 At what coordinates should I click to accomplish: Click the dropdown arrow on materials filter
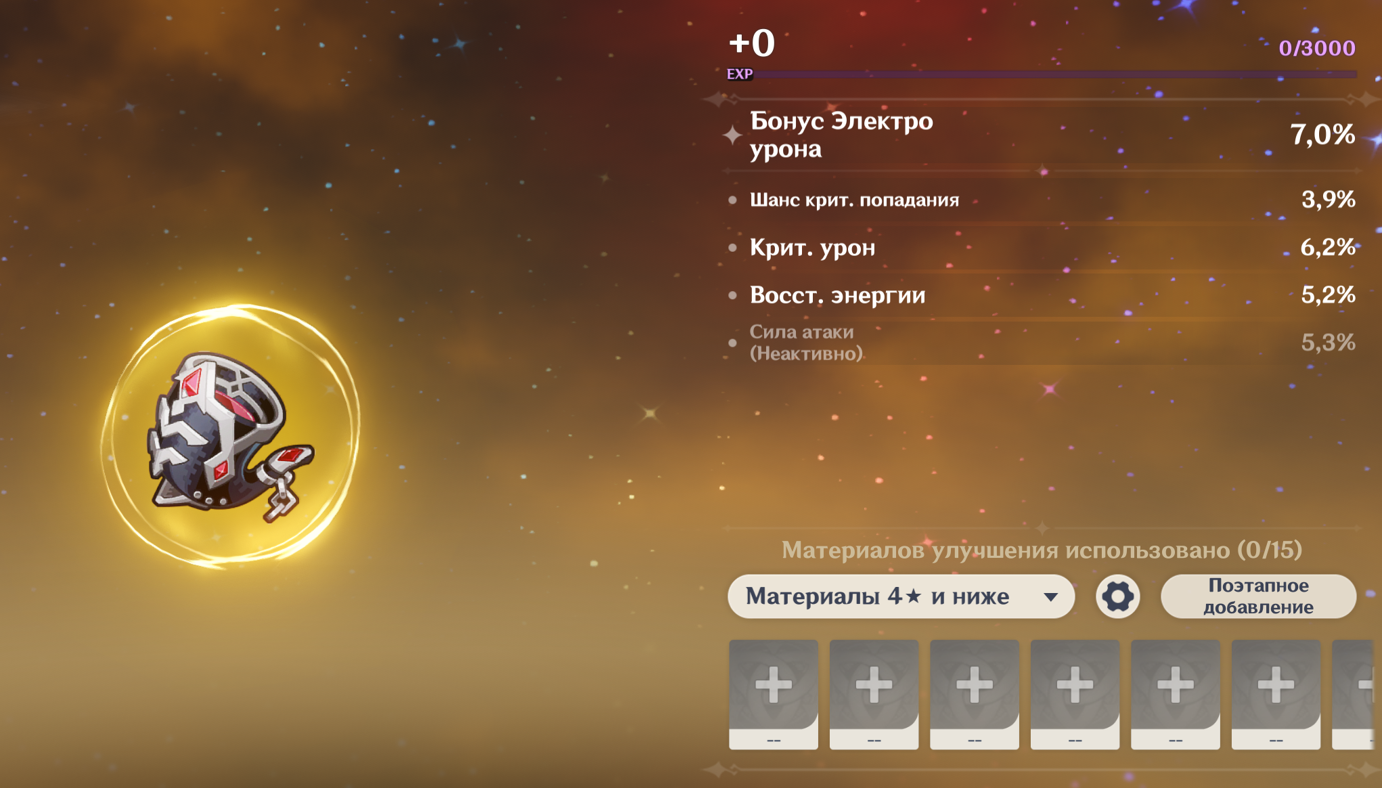(x=1050, y=597)
